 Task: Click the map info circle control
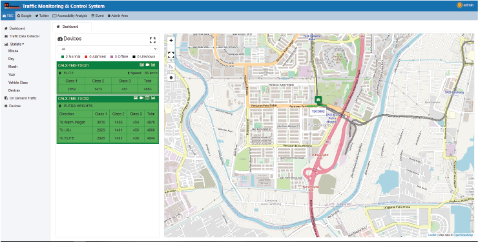[x=171, y=78]
